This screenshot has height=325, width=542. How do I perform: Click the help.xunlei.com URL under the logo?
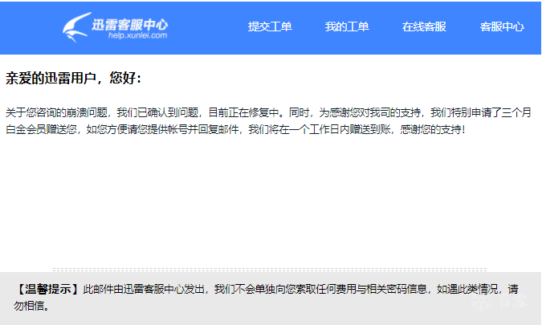tap(137, 35)
